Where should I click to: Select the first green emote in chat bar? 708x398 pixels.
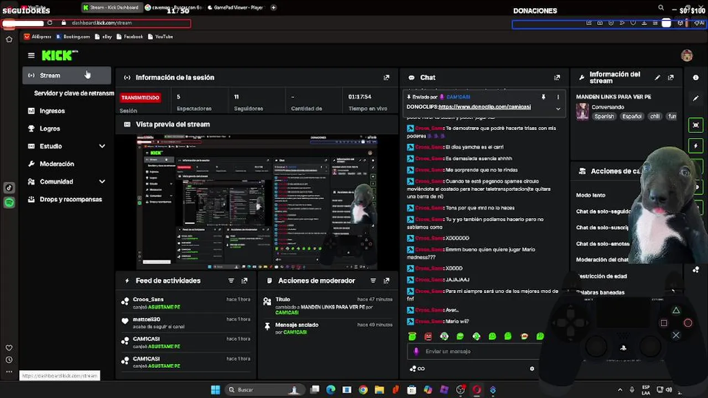point(412,336)
